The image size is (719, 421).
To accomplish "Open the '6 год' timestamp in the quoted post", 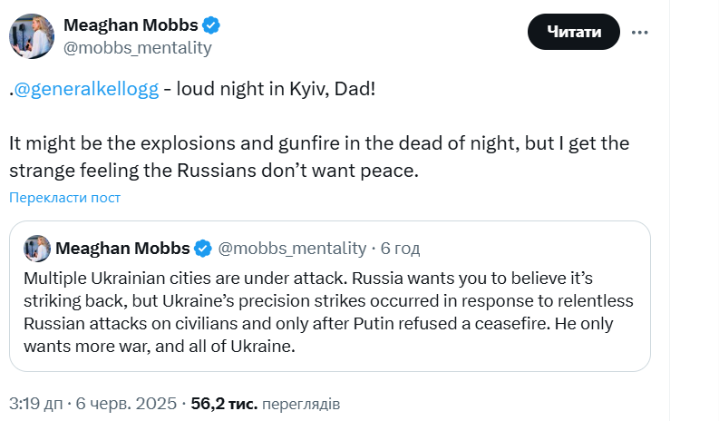I will [401, 249].
